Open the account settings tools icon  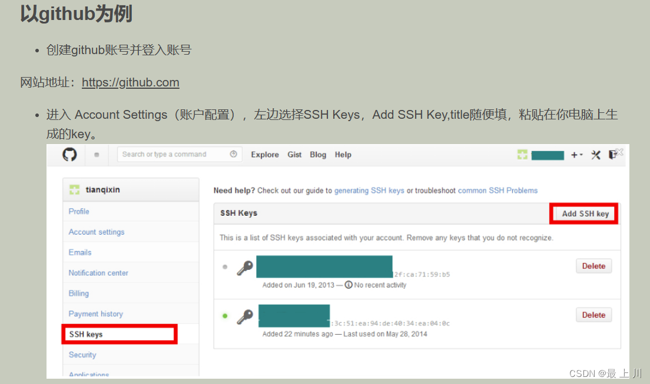tap(596, 155)
